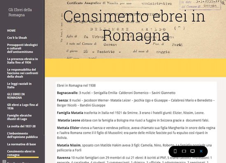Switch to phone preview mode
The width and height of the screenshot is (226, 163).
click(x=175, y=151)
